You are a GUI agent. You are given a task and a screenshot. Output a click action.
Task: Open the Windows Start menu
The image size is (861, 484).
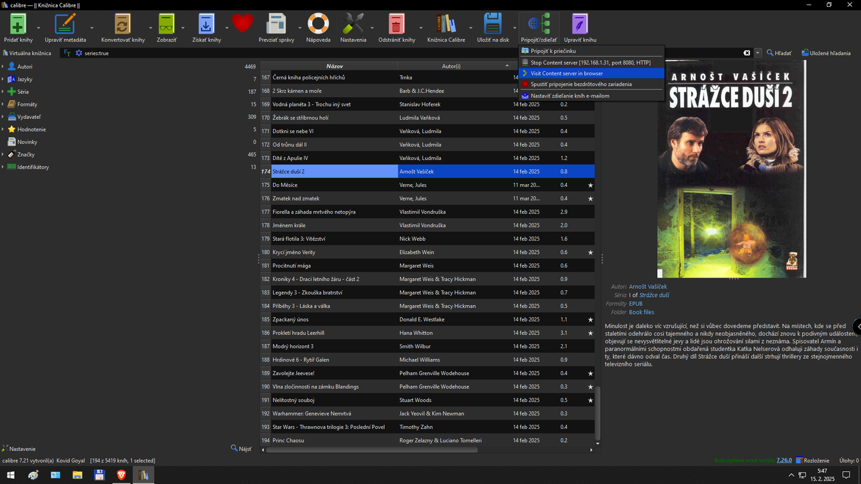click(x=11, y=475)
